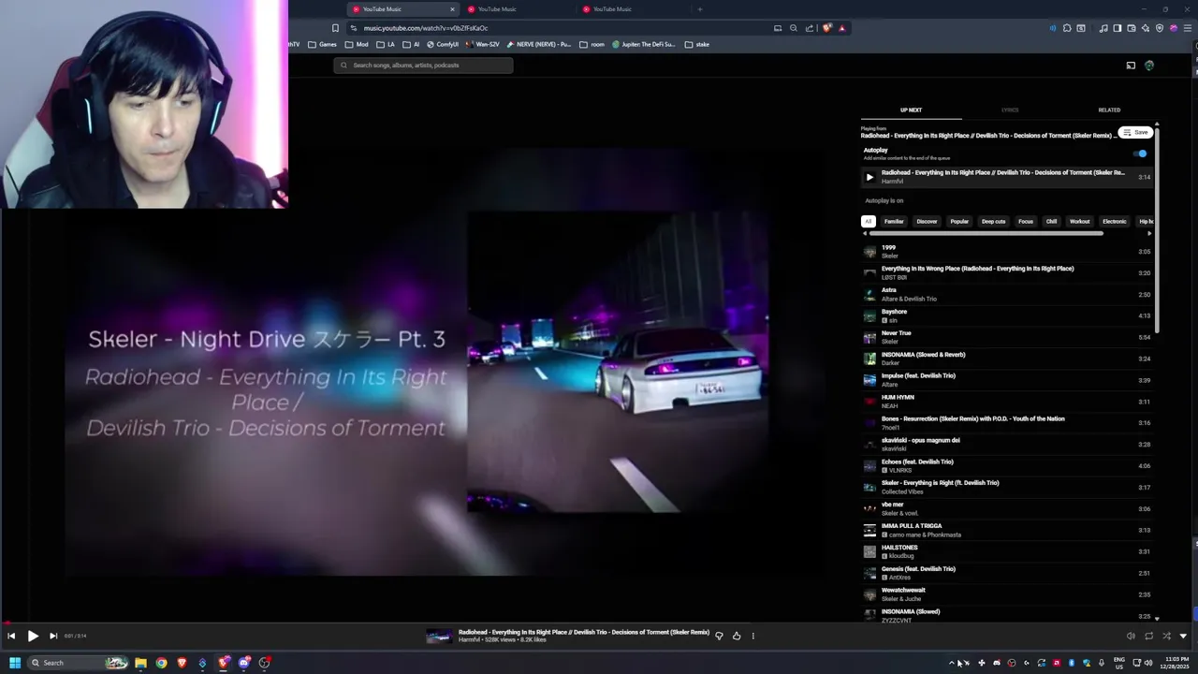Filter queue by Electronic chip

coord(1114,222)
